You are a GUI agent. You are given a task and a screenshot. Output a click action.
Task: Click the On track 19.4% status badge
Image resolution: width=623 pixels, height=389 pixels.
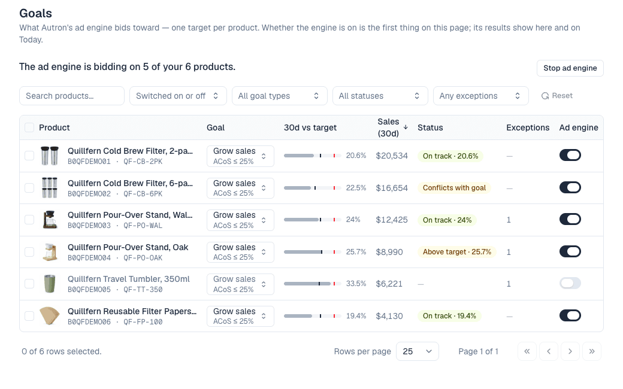point(449,316)
